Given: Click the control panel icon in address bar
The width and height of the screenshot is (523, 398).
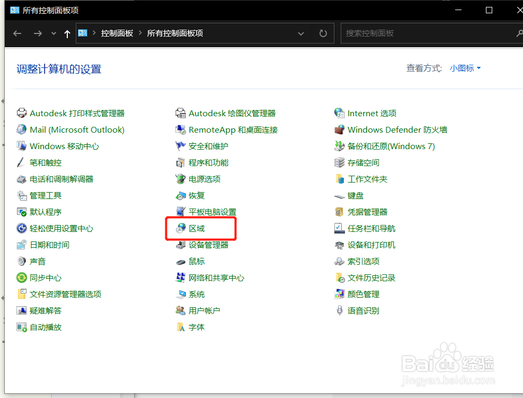Looking at the screenshot, I should coord(83,33).
